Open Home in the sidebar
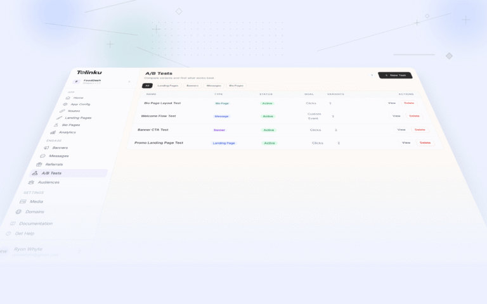The width and height of the screenshot is (487, 304). [78, 98]
